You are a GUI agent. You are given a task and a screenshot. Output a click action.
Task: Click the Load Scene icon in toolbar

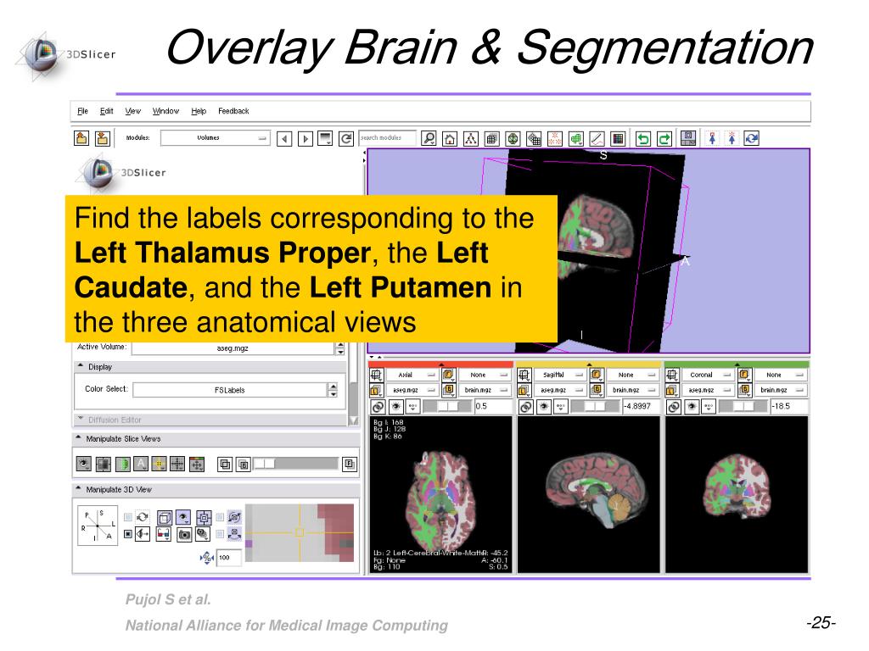81,138
